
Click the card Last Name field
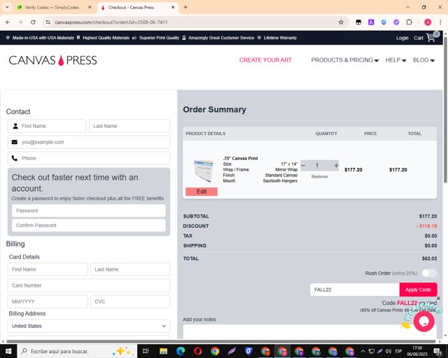[130, 269]
